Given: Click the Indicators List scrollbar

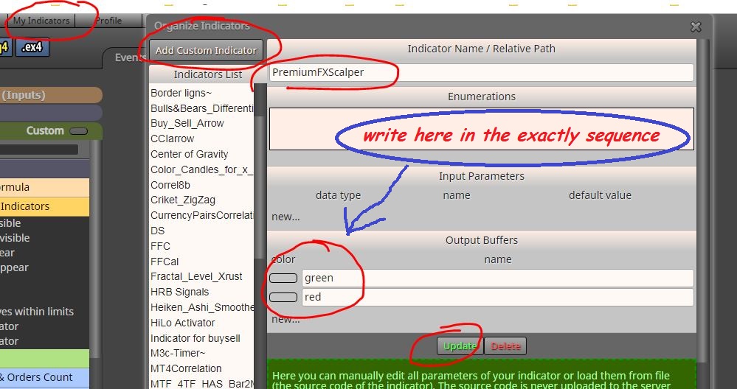Looking at the screenshot, I should click(258, 188).
